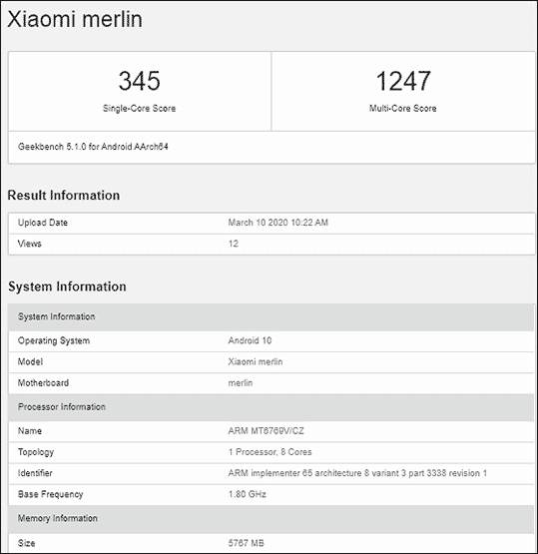This screenshot has height=554, width=538.
Task: Click the Upload Date label
Action: coord(43,223)
